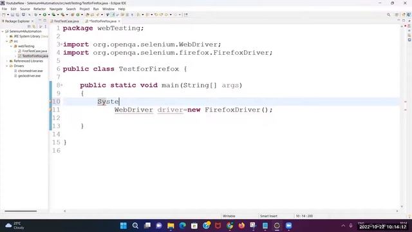The image size is (412, 232).
Task: Open the Refactor menu
Action: [40, 9]
